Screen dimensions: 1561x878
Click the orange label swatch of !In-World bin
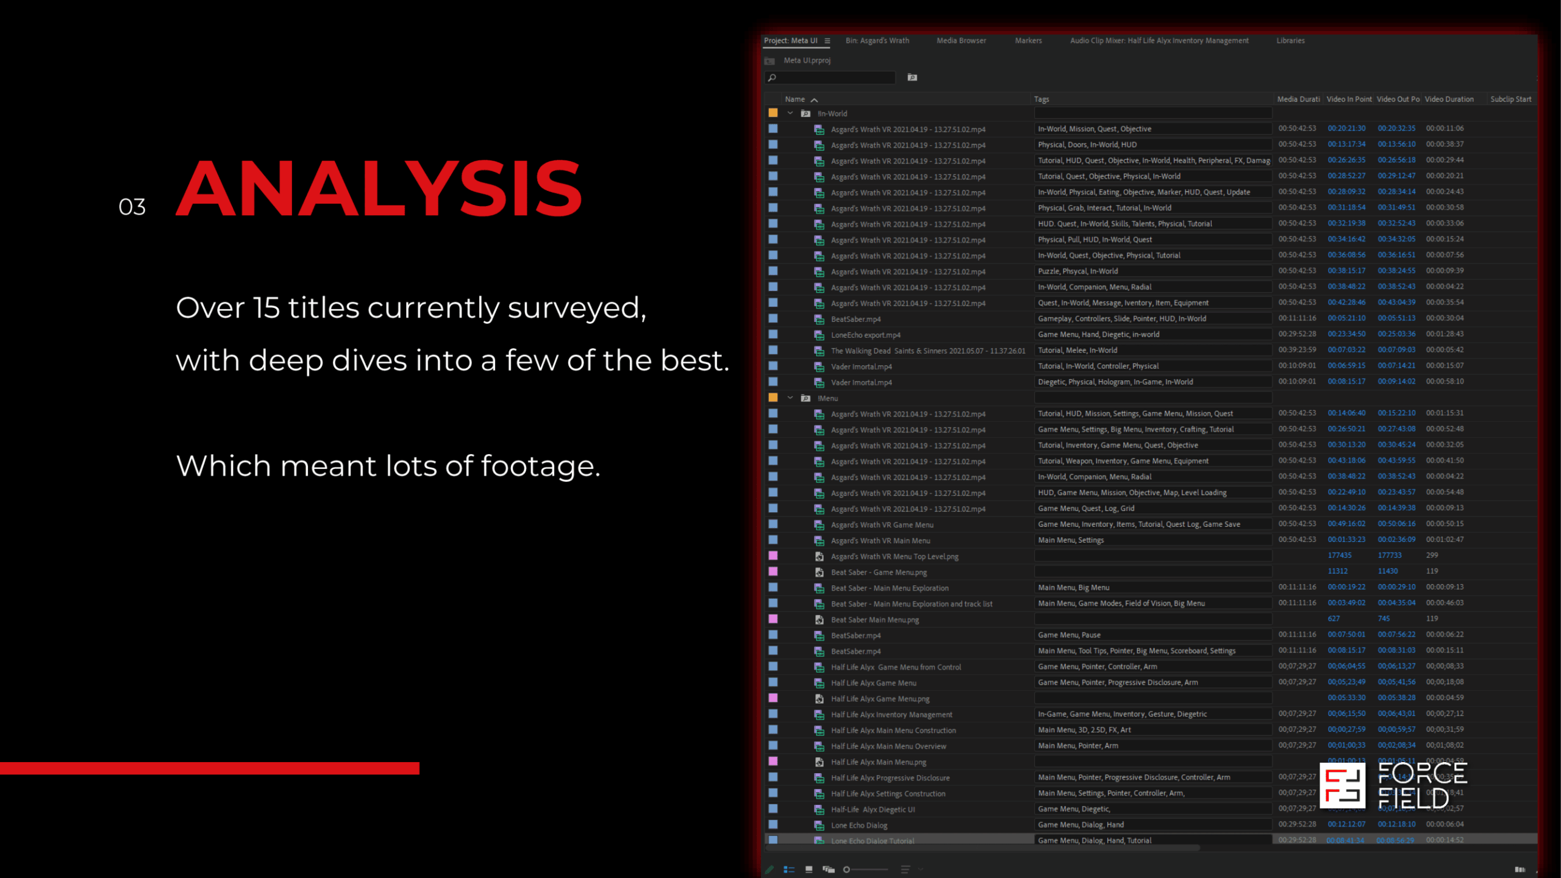coord(773,113)
